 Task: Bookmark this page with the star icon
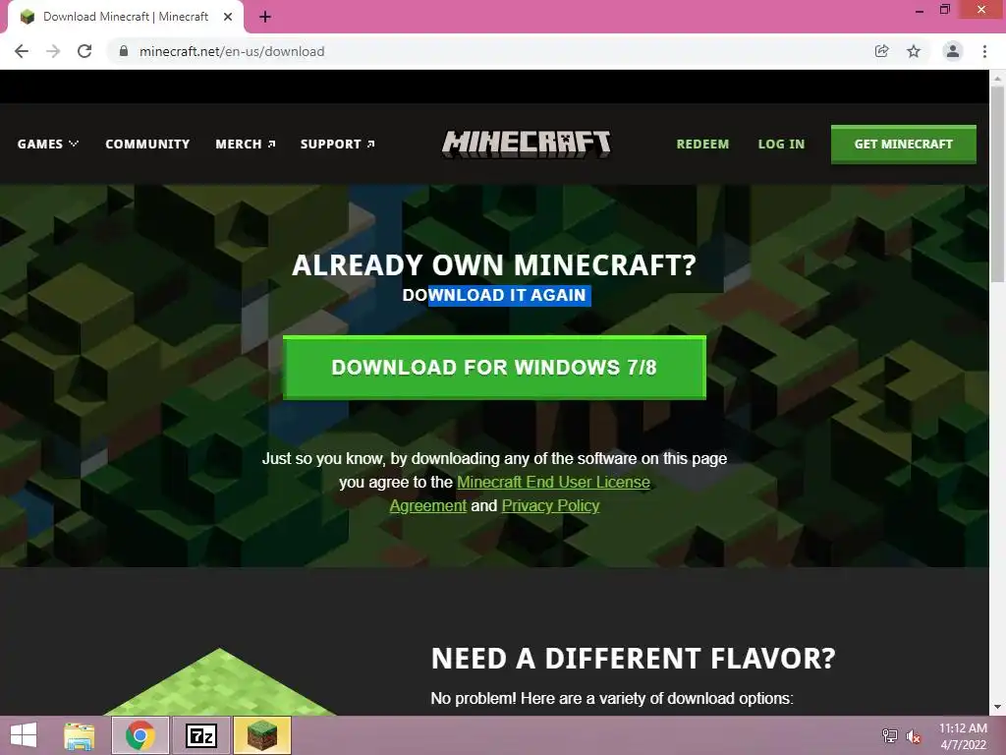click(x=914, y=51)
